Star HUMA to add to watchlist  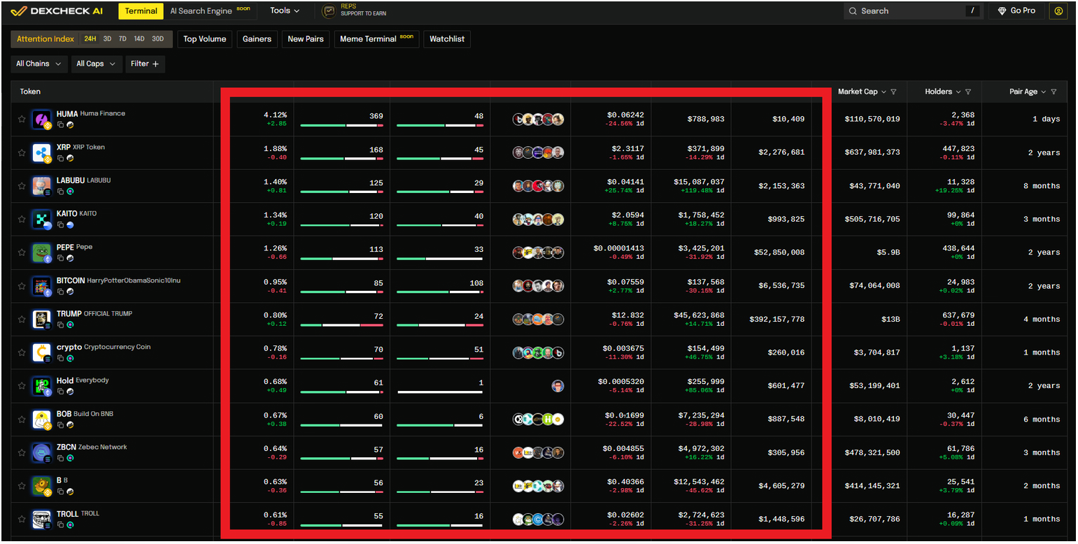22,120
